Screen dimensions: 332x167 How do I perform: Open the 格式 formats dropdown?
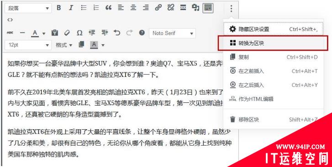[x=64, y=45]
